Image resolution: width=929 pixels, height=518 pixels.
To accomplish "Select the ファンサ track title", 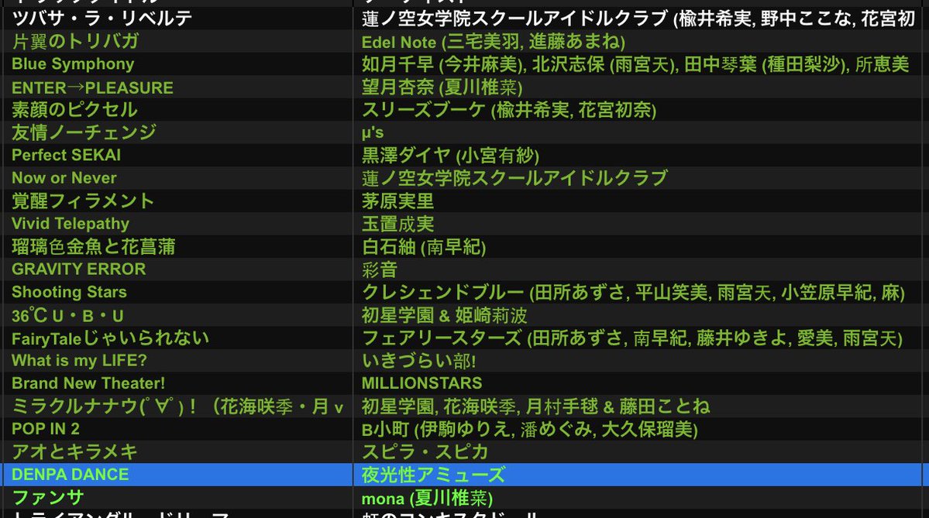I will point(48,498).
